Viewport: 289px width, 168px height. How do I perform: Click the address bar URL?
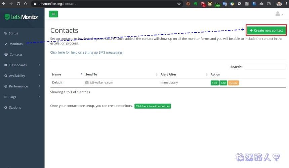coord(57,4)
